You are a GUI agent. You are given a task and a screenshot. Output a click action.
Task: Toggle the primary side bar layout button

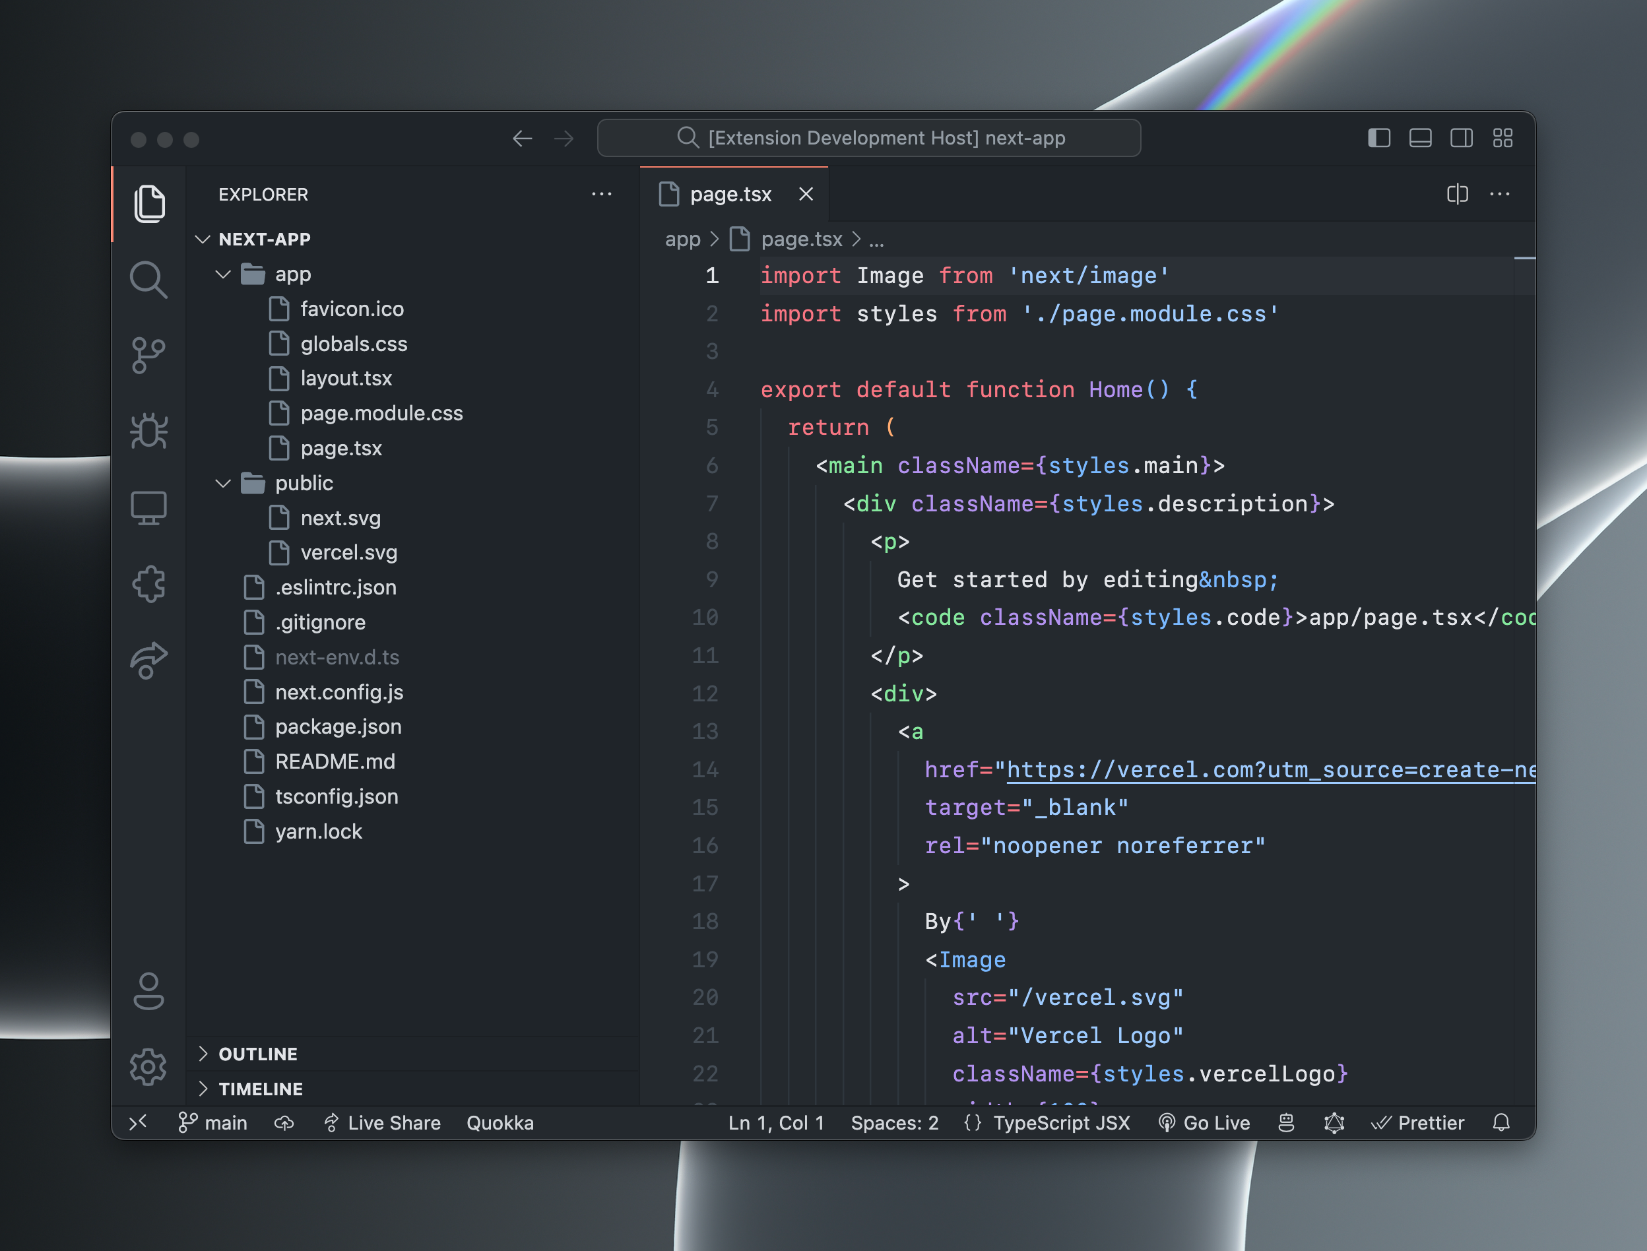(1379, 139)
